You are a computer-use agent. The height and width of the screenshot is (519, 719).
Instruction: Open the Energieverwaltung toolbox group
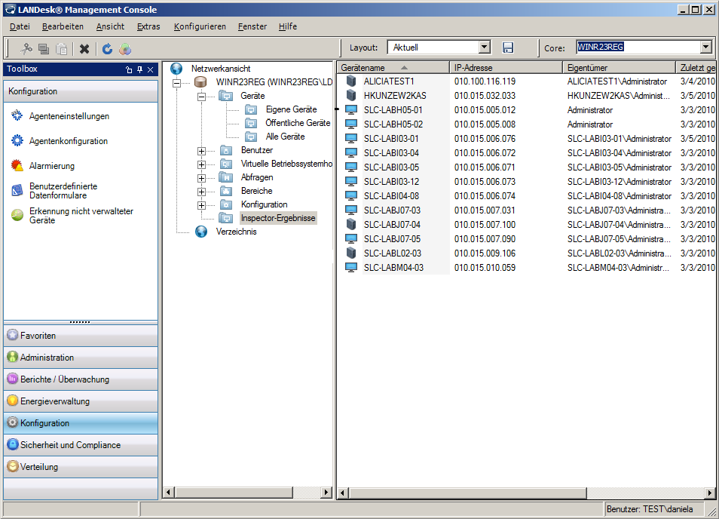click(x=81, y=401)
